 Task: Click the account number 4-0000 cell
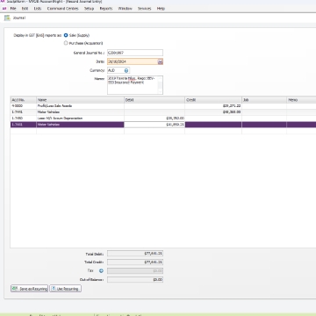point(24,106)
